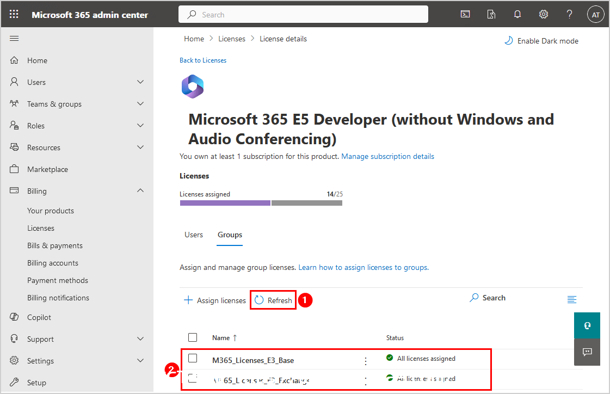The height and width of the screenshot is (394, 610).
Task: Expand the Users section chevron
Action: tap(140, 82)
